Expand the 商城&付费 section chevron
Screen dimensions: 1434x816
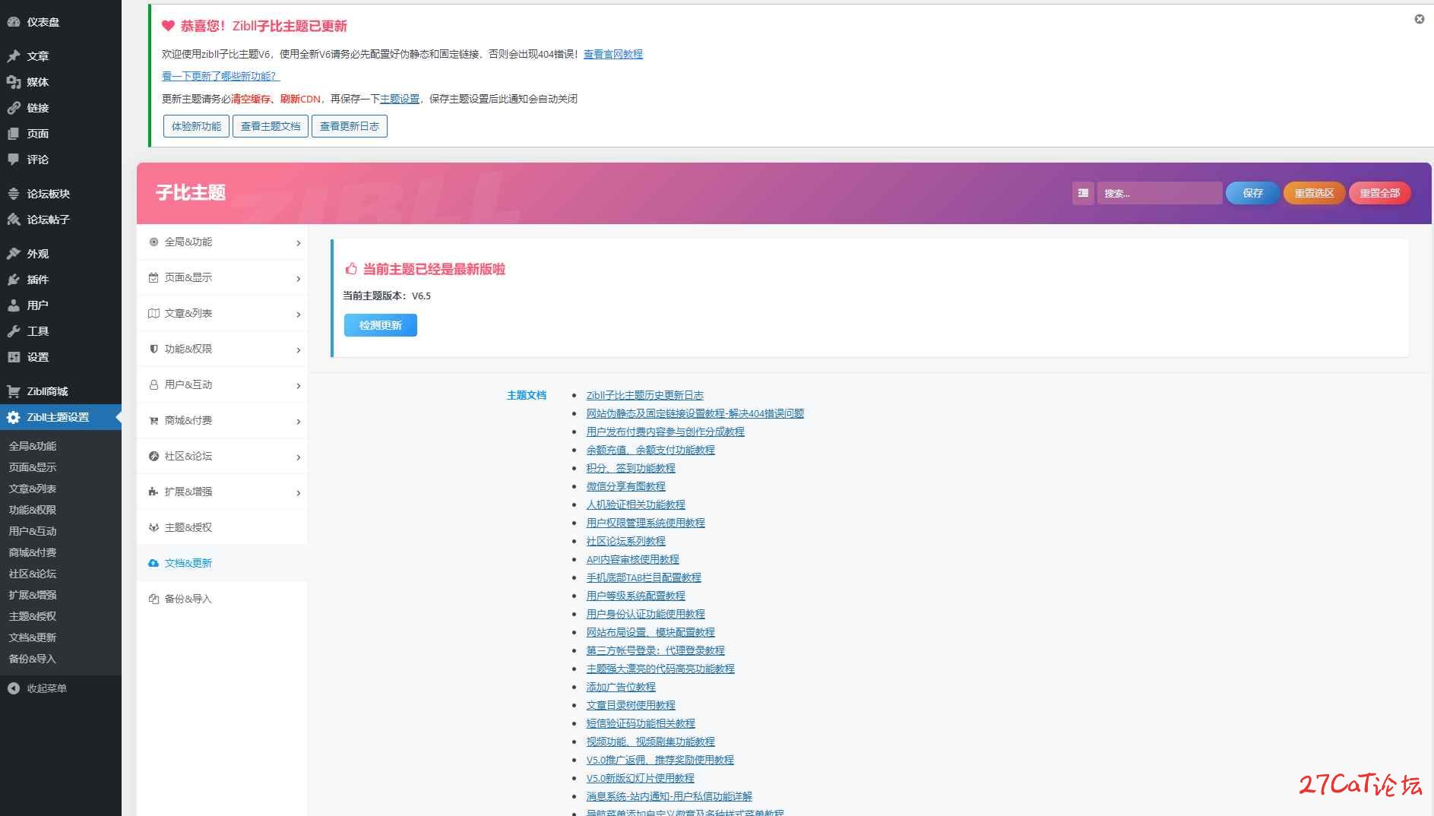click(x=298, y=422)
